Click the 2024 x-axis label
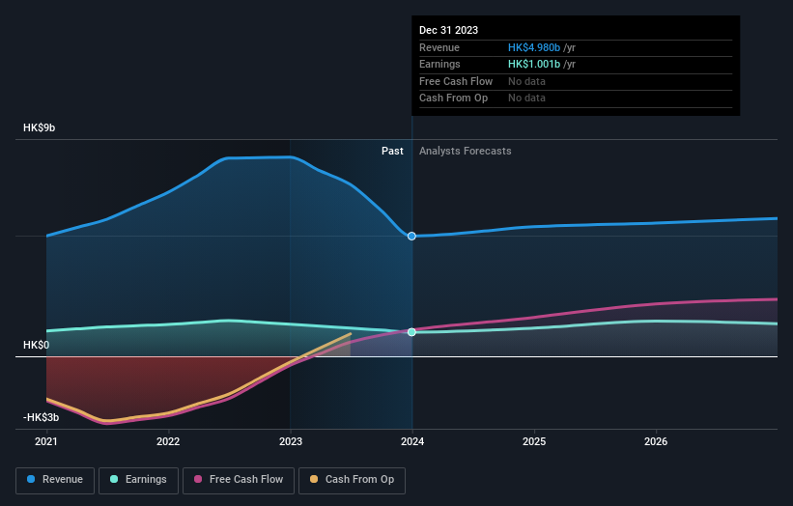This screenshot has width=793, height=506. pos(412,442)
